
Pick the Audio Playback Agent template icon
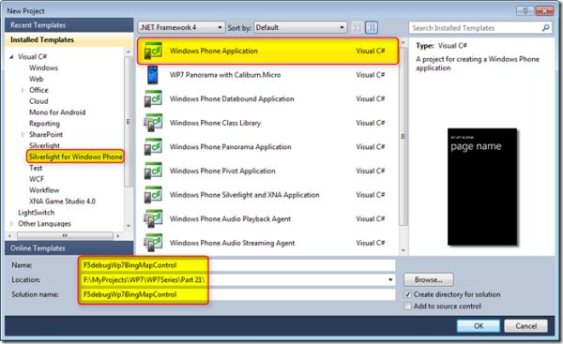pyautogui.click(x=153, y=218)
